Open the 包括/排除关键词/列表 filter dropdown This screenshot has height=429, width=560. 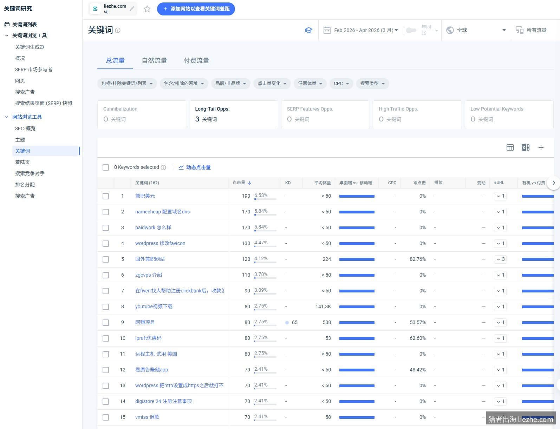coord(127,84)
